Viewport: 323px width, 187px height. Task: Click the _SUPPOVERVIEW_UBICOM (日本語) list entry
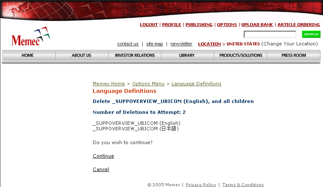coord(135,129)
